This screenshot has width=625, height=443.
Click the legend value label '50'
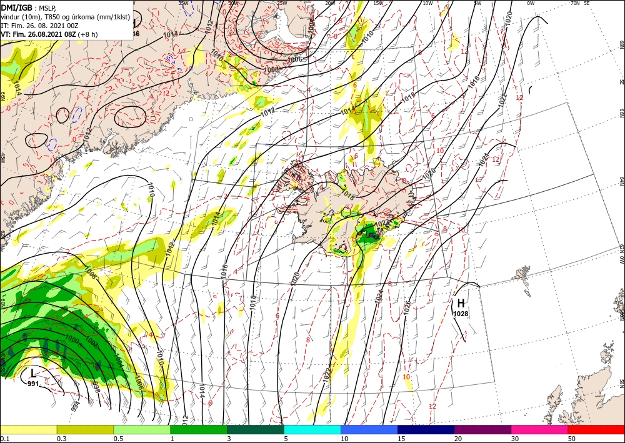click(x=572, y=439)
